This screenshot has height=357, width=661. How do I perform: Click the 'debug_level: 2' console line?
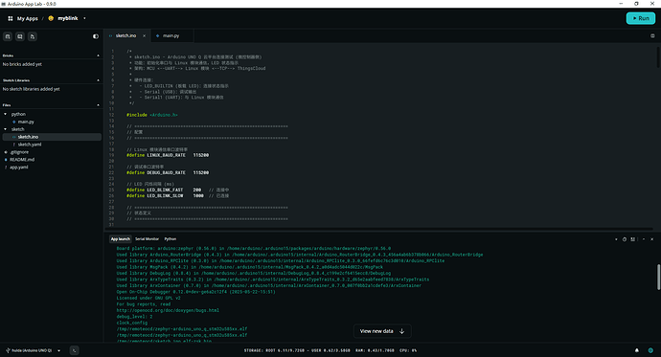tap(134, 317)
